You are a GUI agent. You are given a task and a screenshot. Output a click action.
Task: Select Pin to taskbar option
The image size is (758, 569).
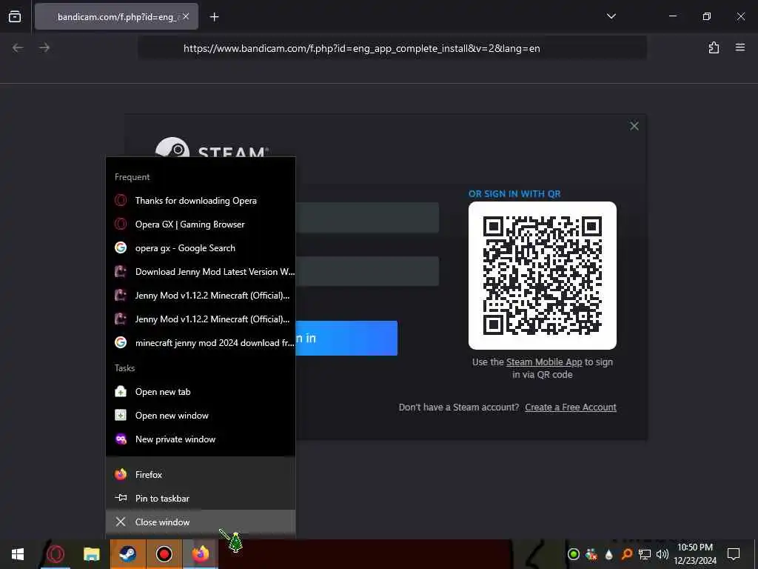click(x=201, y=498)
